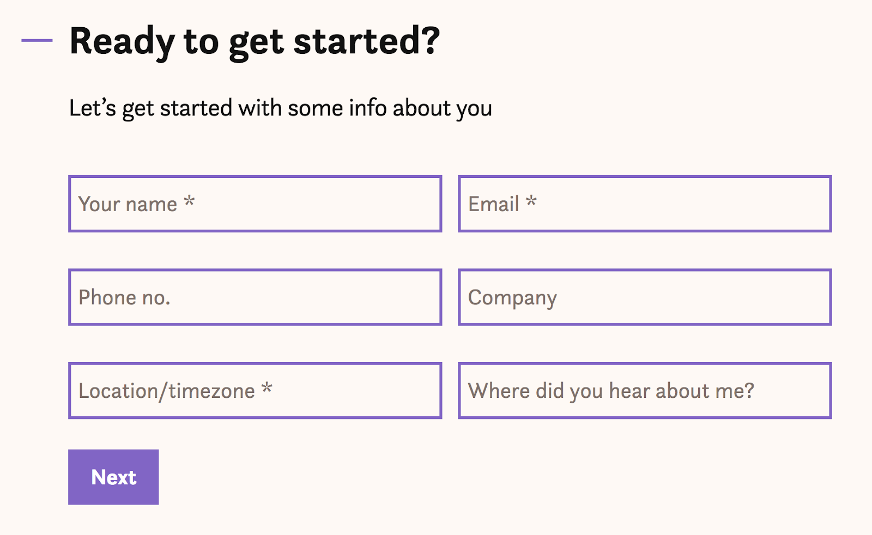Click the purple dash beside the heading
872x535 pixels.
tap(37, 40)
